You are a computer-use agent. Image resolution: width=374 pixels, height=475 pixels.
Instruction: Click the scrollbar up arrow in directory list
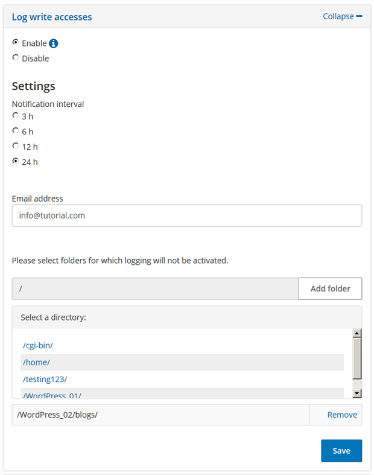[357, 333]
